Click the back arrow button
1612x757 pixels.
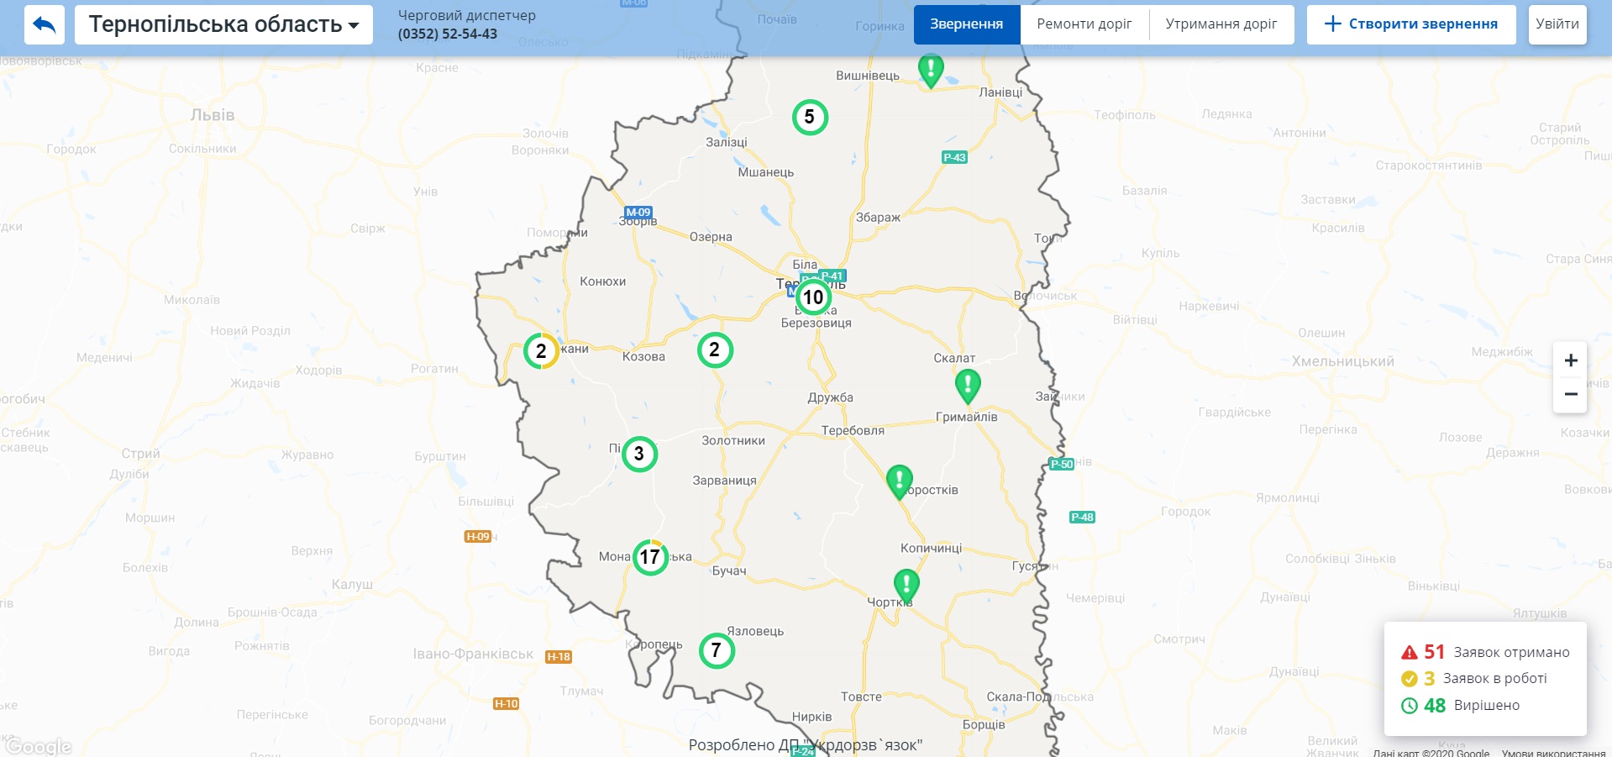(45, 24)
